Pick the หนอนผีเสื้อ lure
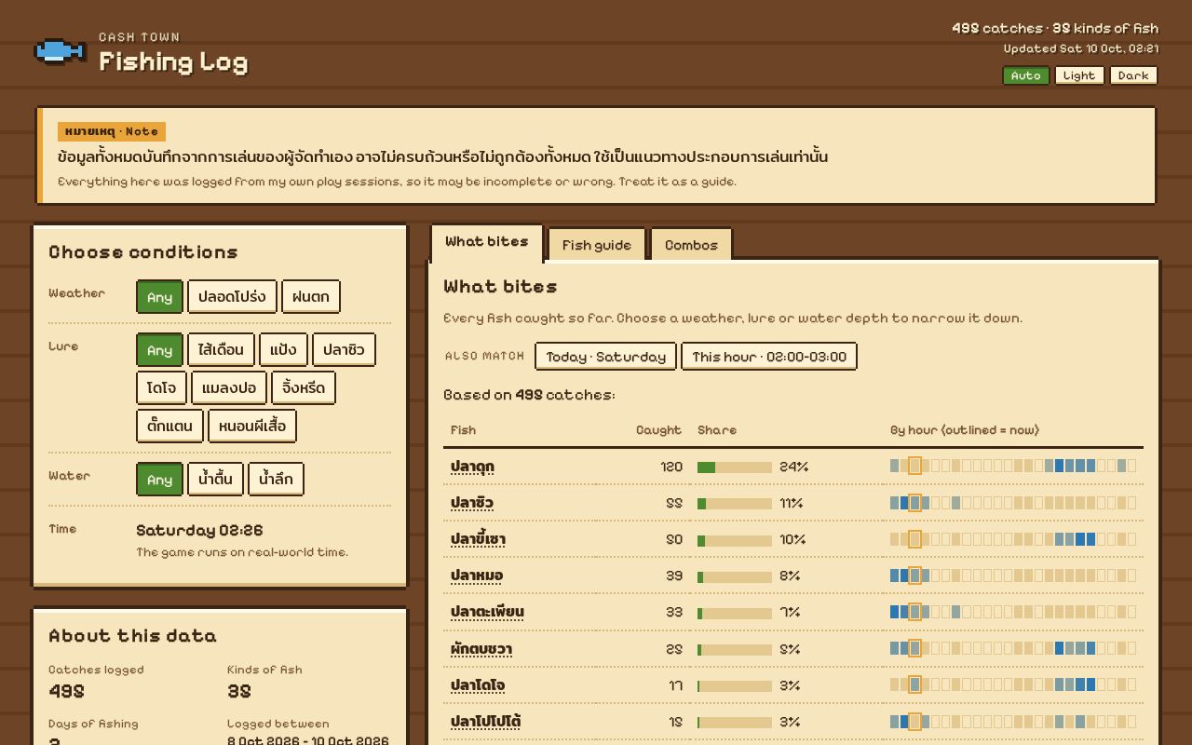 pos(252,427)
